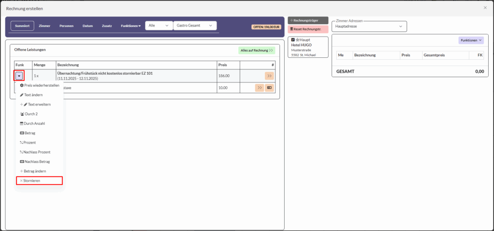
Task: Switch to the Zimmer tab
Action: coord(44,26)
